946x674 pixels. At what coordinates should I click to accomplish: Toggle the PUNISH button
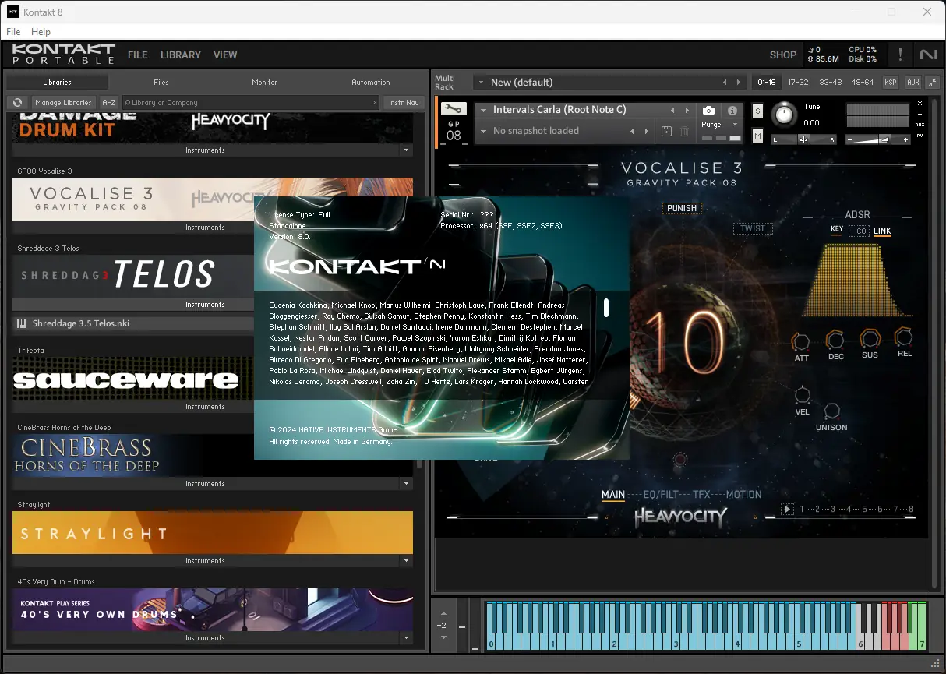(682, 208)
